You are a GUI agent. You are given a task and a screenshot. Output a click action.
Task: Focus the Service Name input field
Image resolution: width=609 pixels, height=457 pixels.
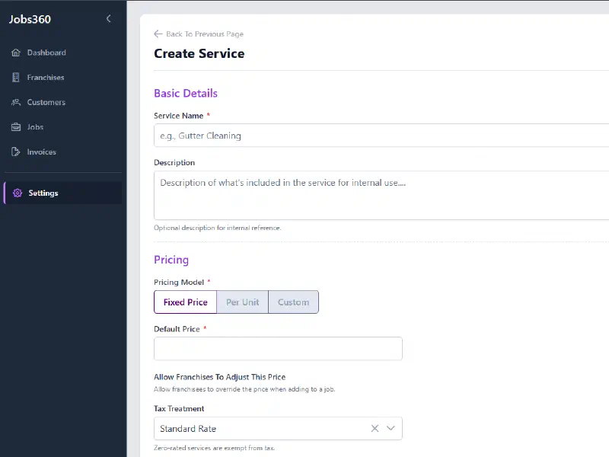[x=381, y=136]
